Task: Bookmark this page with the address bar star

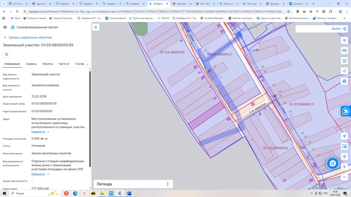Action: [x=288, y=11]
